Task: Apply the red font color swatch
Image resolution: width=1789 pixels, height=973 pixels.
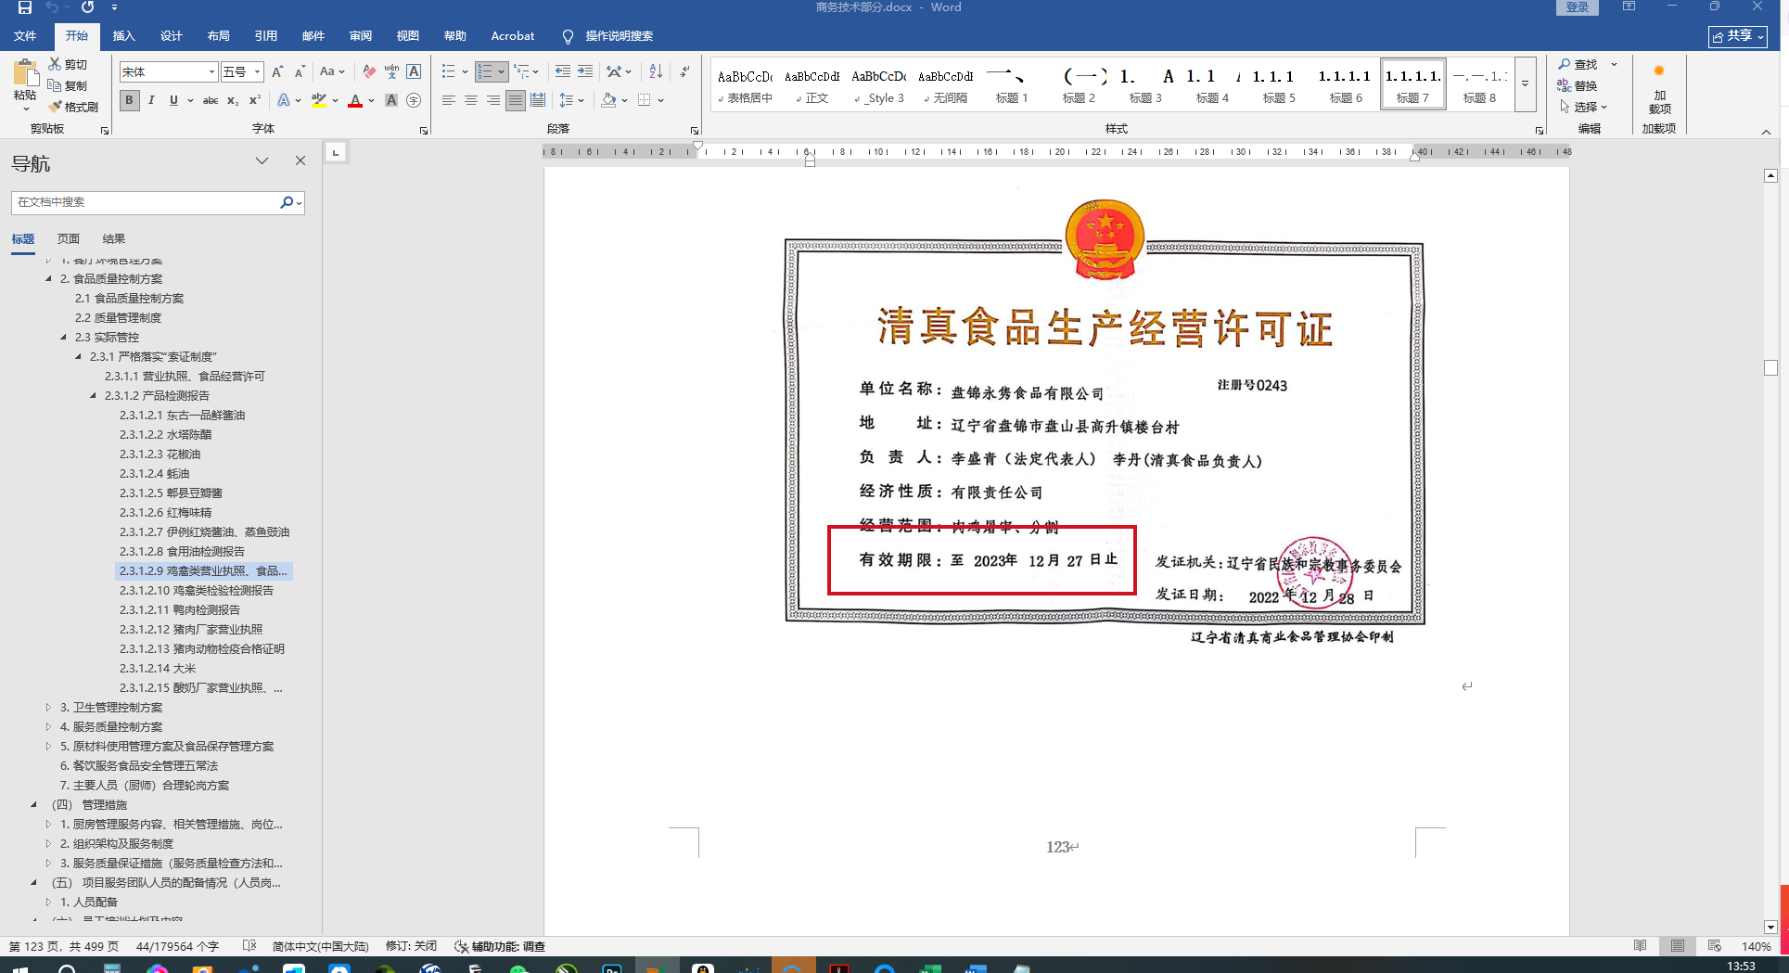Action: 354,100
